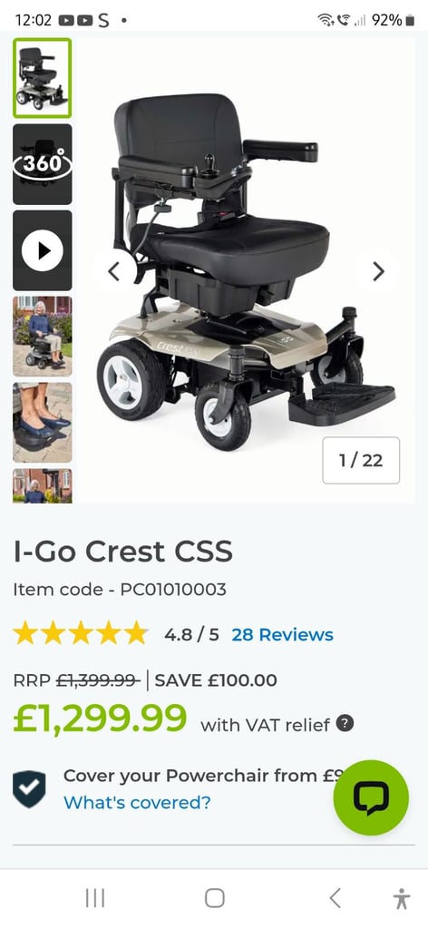
Task: Select the partially visible bottom thumbnail
Action: 43,486
